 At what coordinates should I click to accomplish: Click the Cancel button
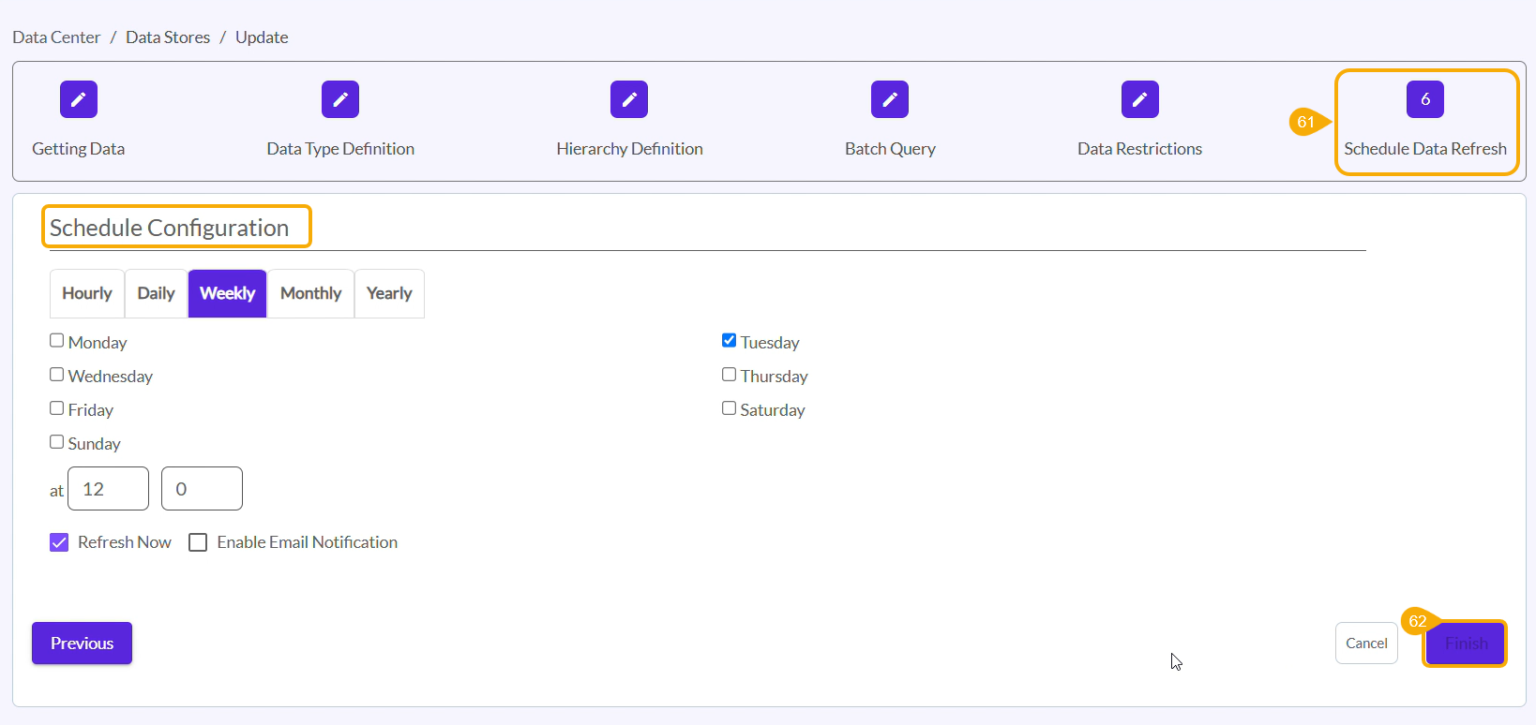1366,644
